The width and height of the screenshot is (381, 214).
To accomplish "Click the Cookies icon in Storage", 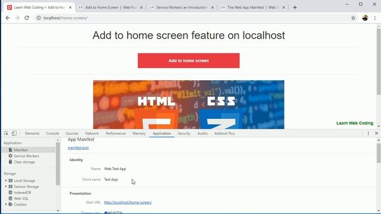I will click(x=10, y=204).
